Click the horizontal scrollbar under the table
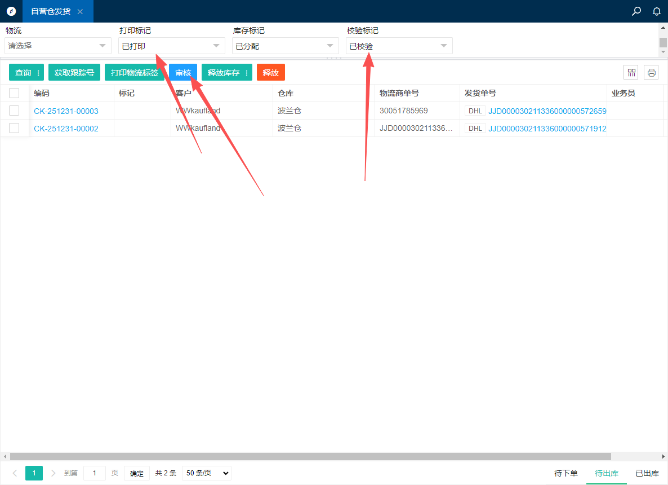The image size is (668, 485). [310, 456]
